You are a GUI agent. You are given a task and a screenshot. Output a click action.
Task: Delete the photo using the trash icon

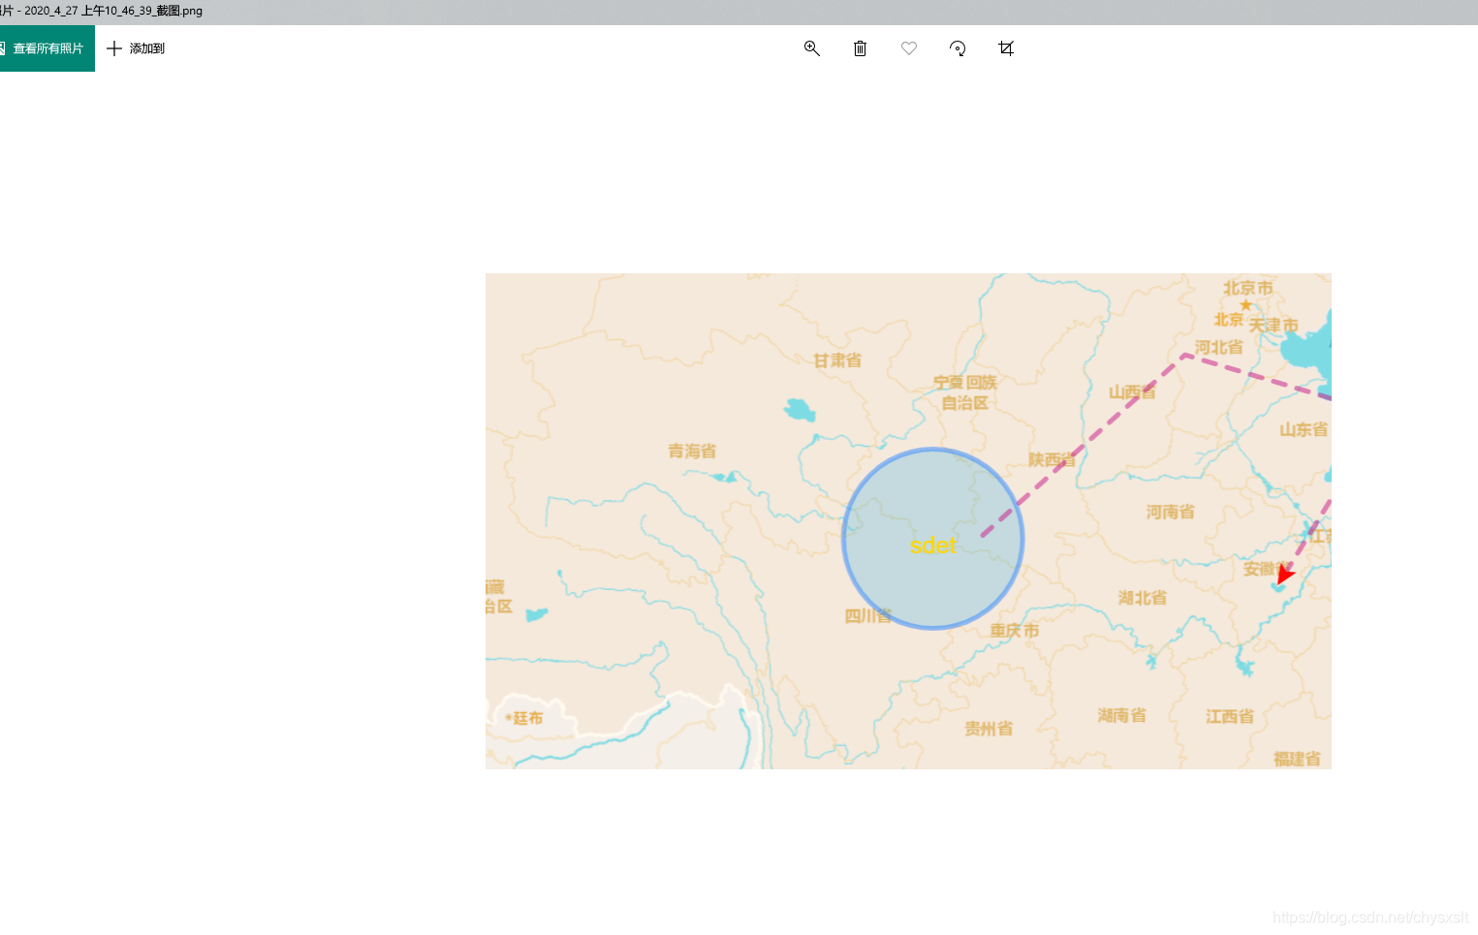coord(860,47)
